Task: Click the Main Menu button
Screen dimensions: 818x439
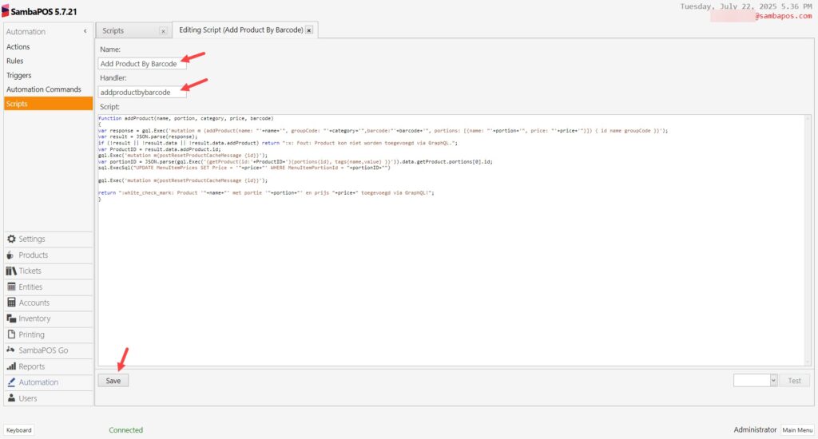Action: point(797,430)
